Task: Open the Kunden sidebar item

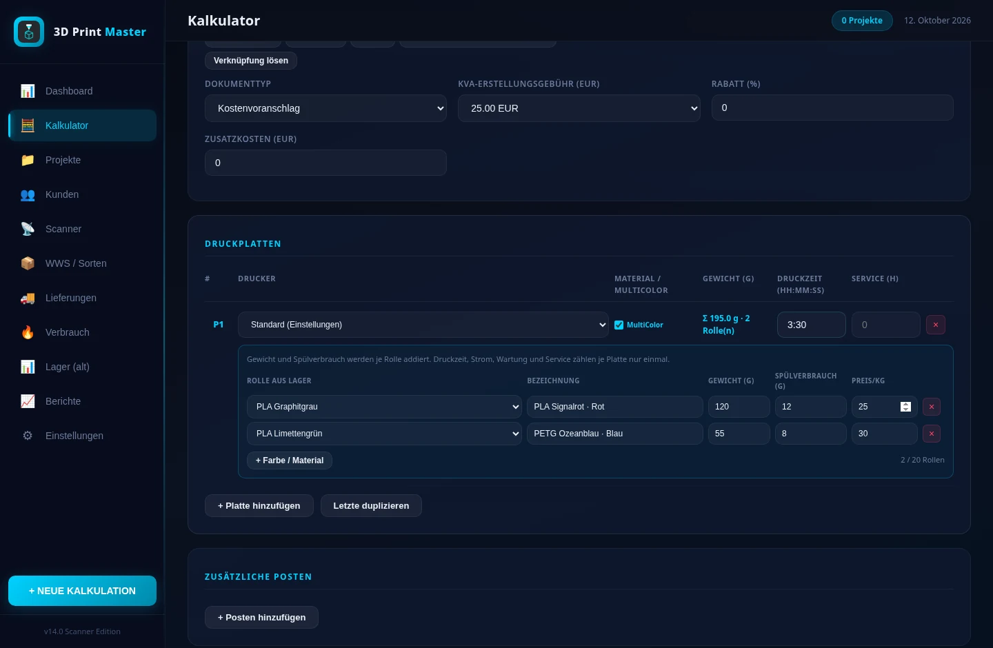Action: tap(83, 194)
